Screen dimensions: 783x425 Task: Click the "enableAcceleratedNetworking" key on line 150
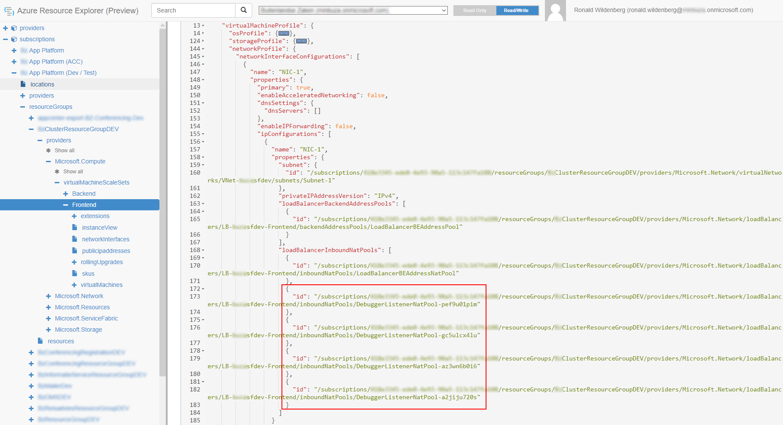(x=309, y=95)
